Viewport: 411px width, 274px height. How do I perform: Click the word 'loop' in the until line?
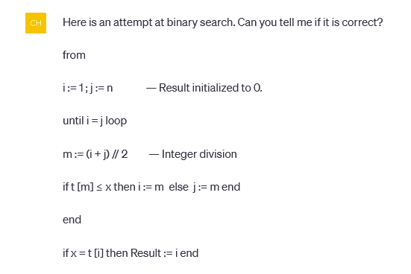tap(116, 121)
